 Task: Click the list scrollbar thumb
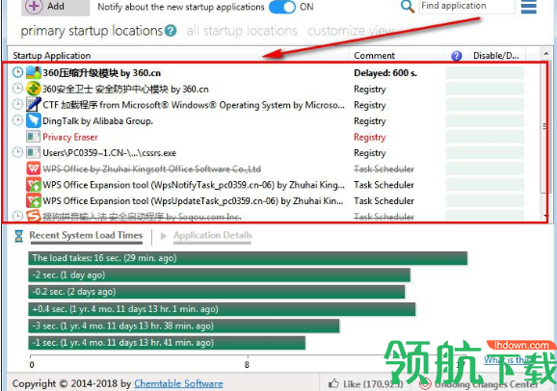tap(544, 127)
